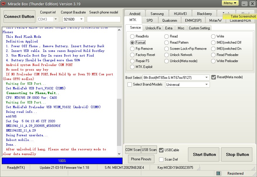257x177 pixels.
Task: Open the Unlock/Fix sub-tab
Action: point(153,28)
